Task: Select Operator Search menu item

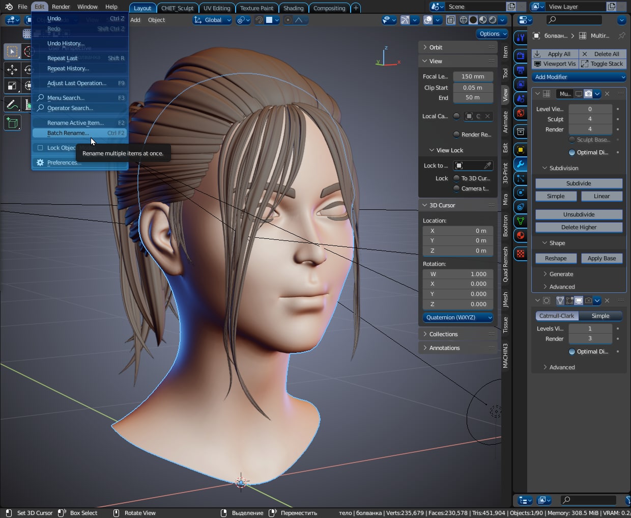Action: tap(79, 108)
